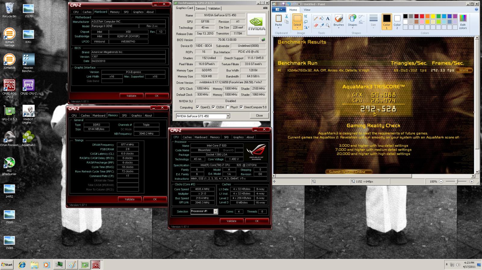Open 3DMark06 desktop shortcut
This screenshot has width=482, height=270.
9,61
